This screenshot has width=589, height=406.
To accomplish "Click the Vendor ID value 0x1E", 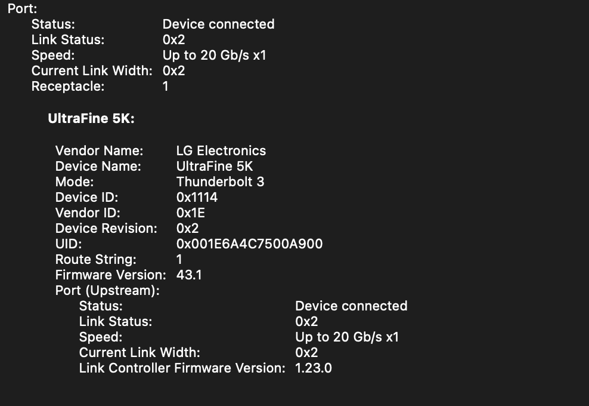I will 190,213.
